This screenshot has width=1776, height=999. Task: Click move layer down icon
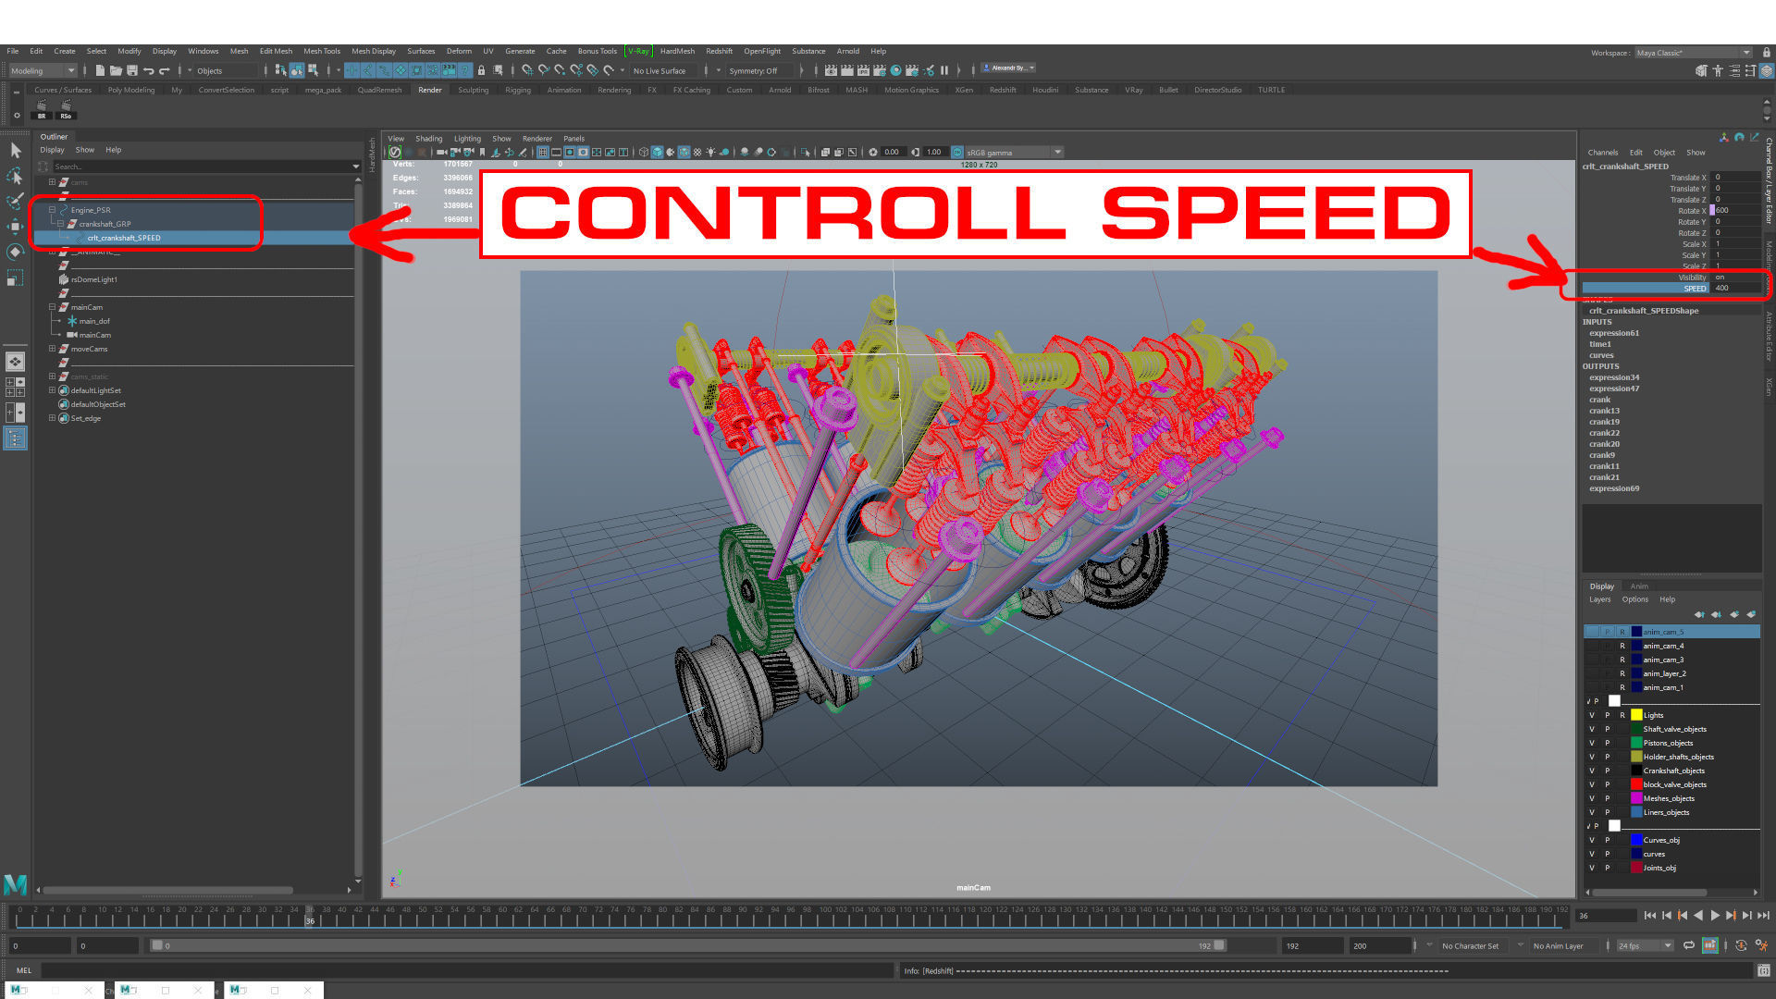point(1717,614)
